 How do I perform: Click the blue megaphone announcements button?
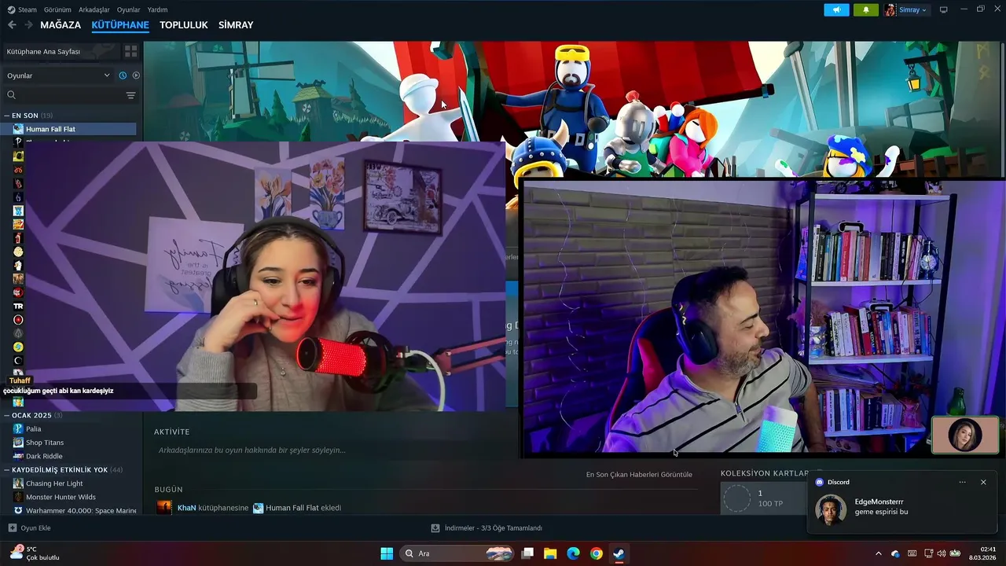pyautogui.click(x=836, y=9)
